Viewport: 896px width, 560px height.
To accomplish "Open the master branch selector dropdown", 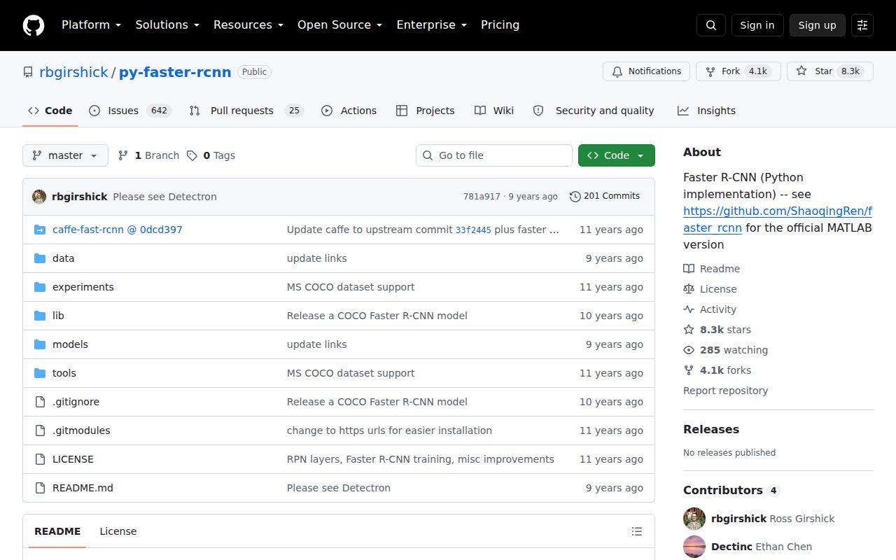I will (x=65, y=155).
